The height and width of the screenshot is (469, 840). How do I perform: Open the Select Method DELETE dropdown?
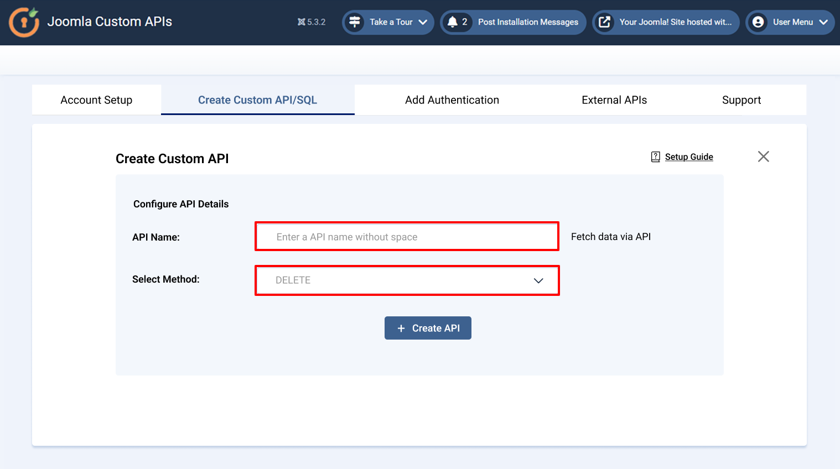[x=407, y=280]
